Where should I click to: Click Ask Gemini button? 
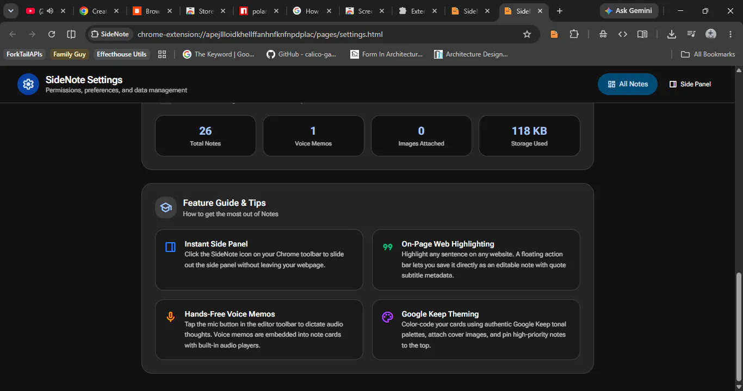click(629, 11)
